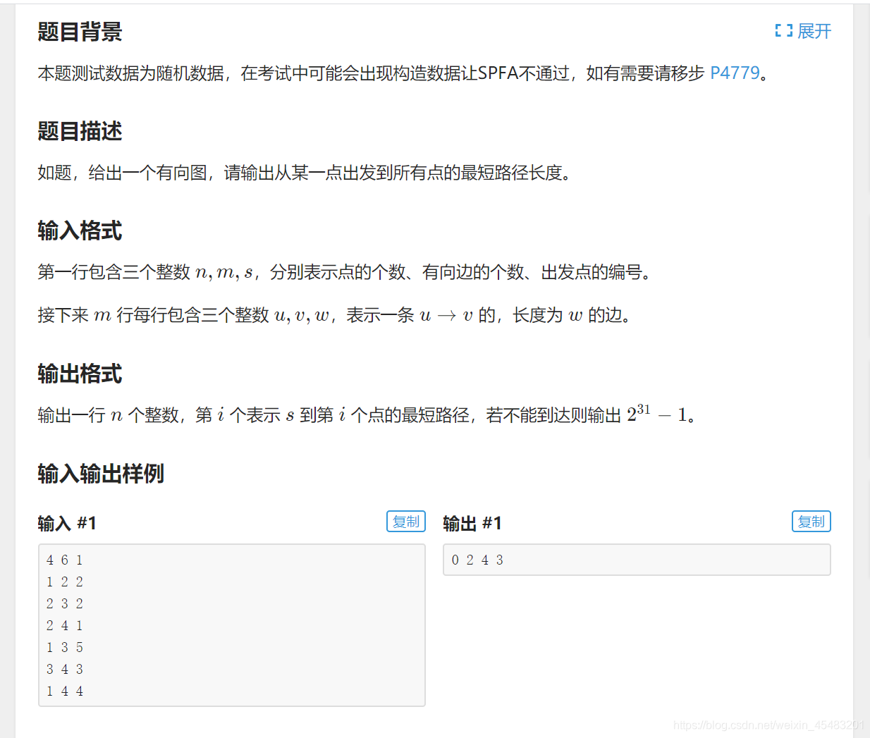Click sample input line '3 4 3'
Image resolution: width=870 pixels, height=738 pixels.
[65, 670]
